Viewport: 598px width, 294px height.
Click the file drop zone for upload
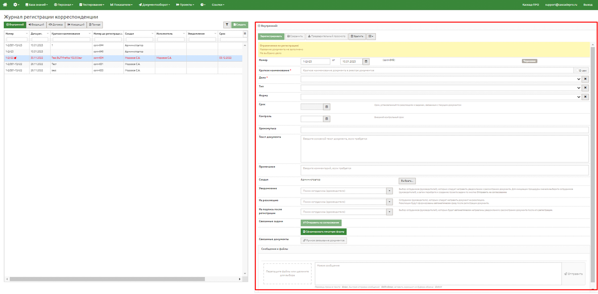[287, 274]
